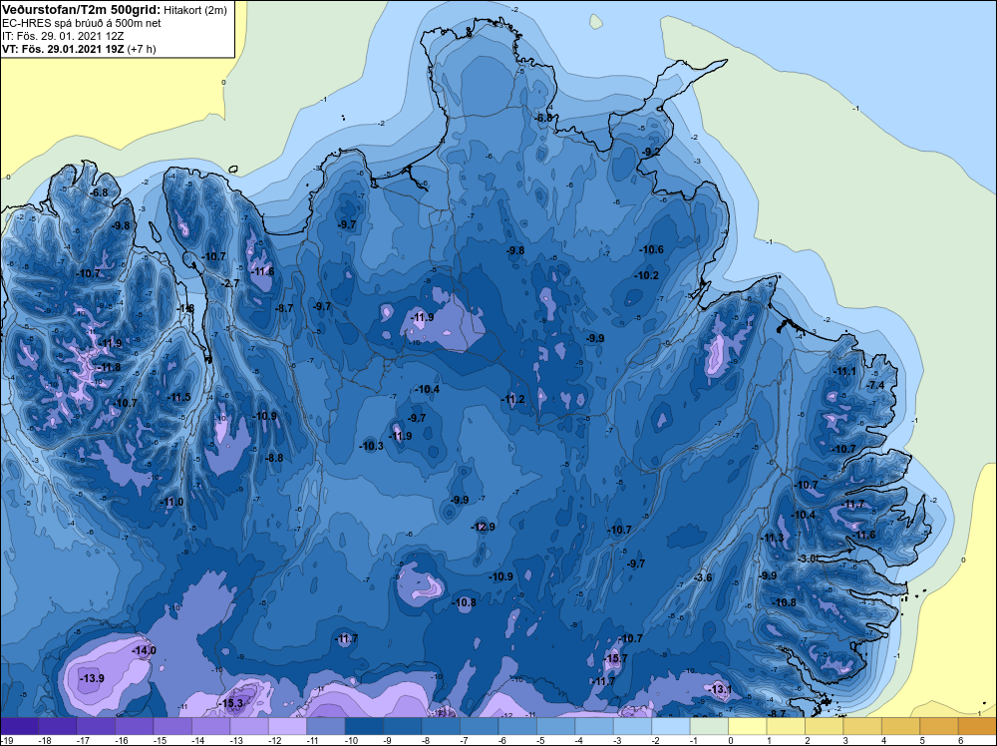Click the -11.3 temperature reading
The height and width of the screenshot is (746, 997).
pyautogui.click(x=773, y=538)
